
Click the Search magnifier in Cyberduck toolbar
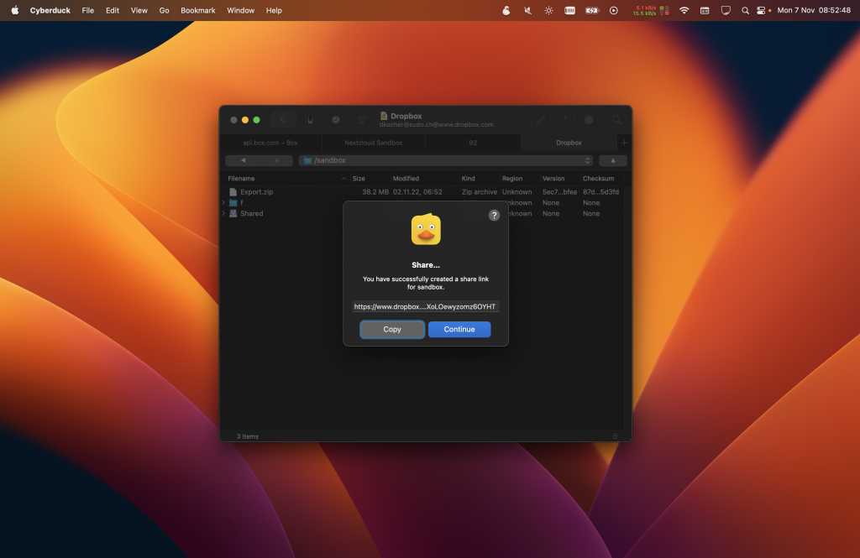click(616, 119)
